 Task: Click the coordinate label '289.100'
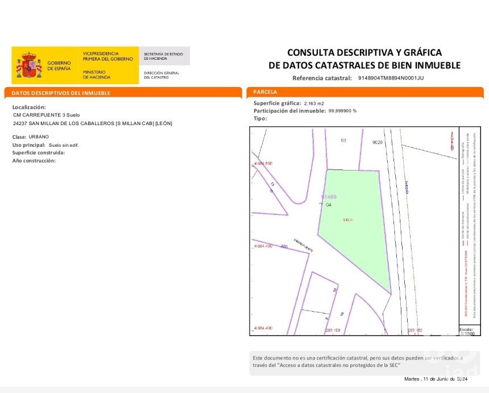333,330
